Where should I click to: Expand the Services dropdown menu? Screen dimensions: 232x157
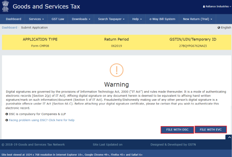[x=36, y=19]
